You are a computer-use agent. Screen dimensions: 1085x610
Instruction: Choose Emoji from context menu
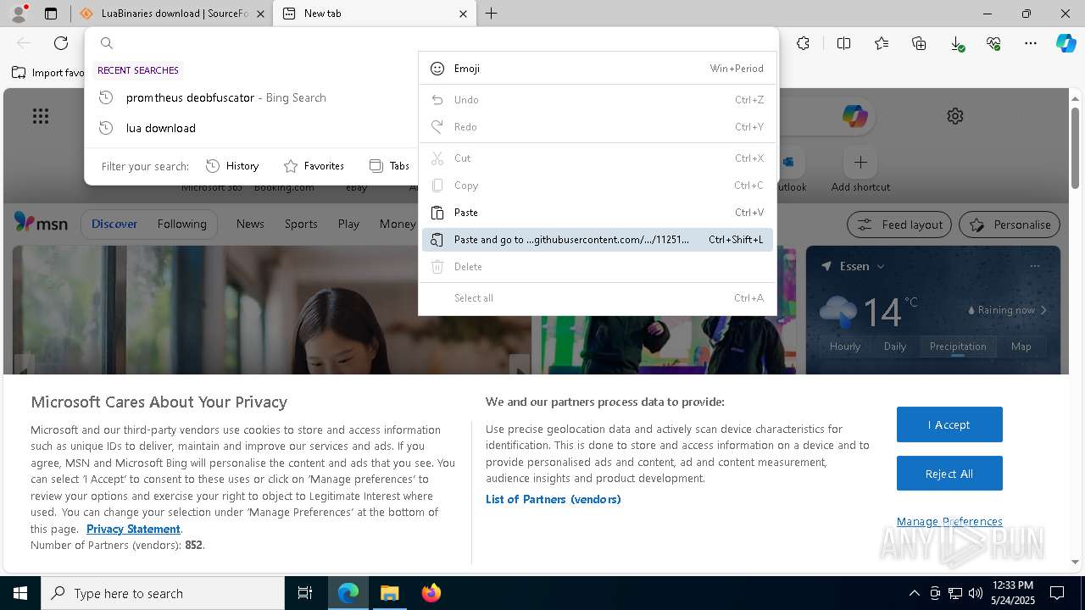pyautogui.click(x=598, y=69)
